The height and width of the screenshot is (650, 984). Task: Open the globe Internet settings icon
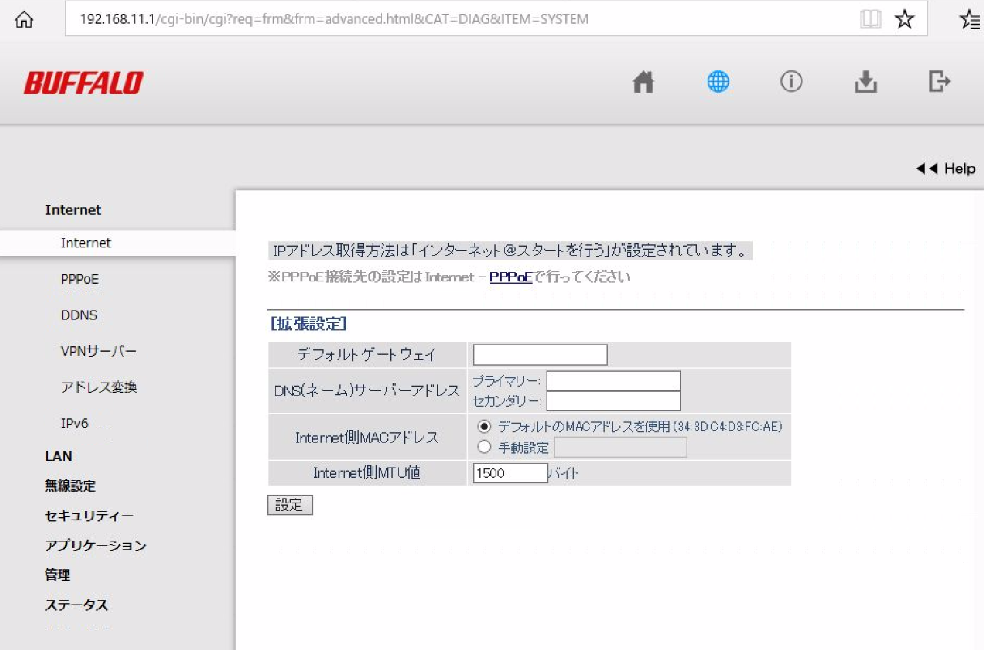click(x=718, y=81)
